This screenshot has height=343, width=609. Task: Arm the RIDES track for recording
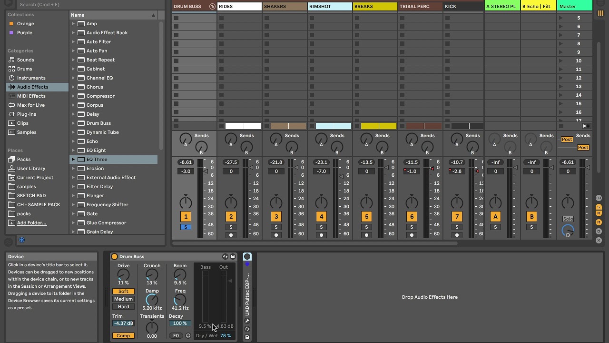pos(231,235)
